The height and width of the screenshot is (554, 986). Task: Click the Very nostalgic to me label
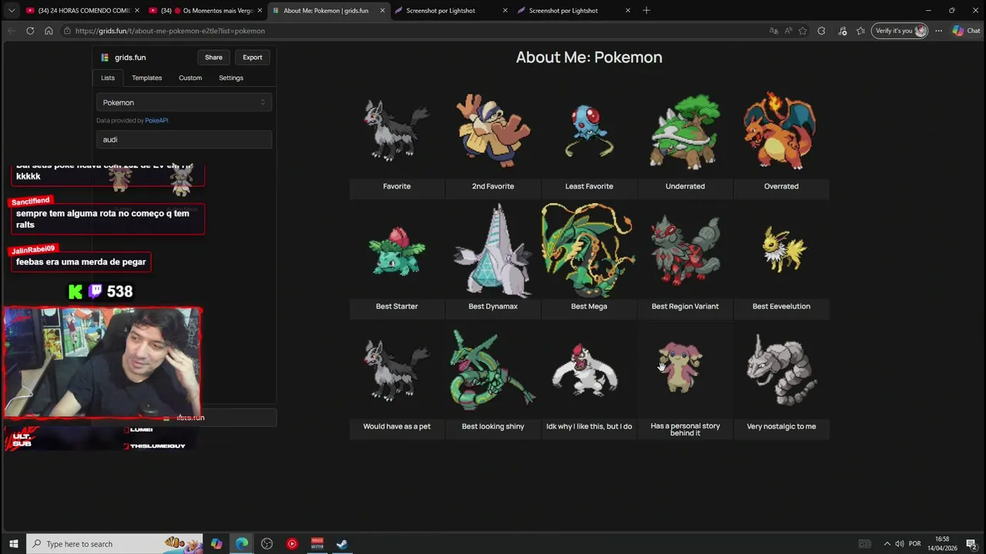pos(781,426)
